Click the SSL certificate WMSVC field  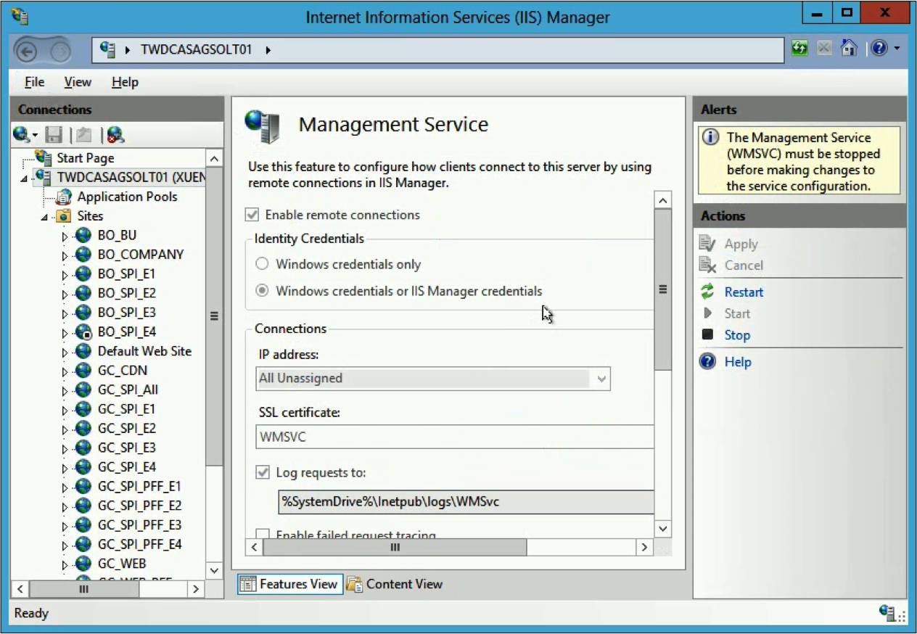coord(456,437)
